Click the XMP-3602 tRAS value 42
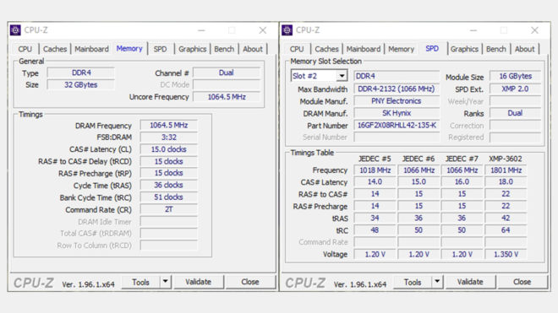Viewport: 558px width, 313px height. coord(506,219)
